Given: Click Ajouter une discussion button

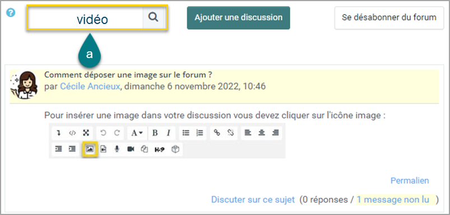Looking at the screenshot, I should [x=239, y=17].
